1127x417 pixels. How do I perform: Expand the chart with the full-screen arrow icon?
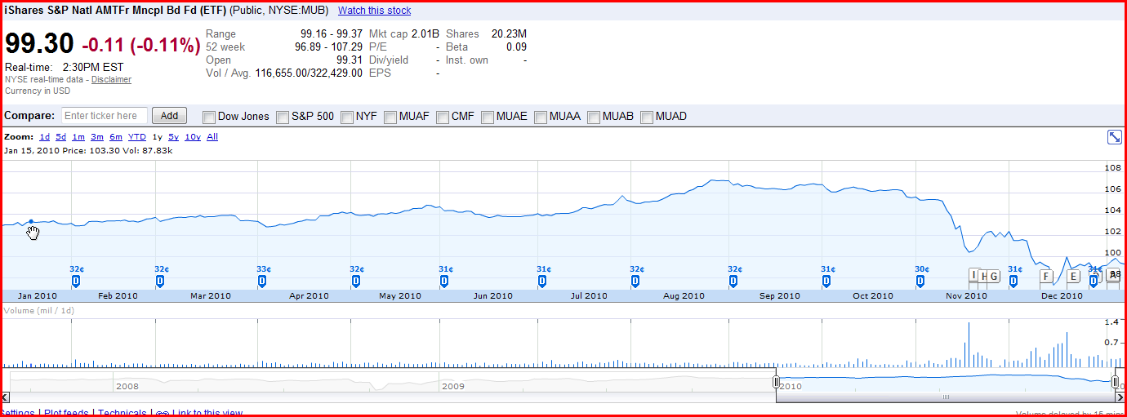point(1114,137)
